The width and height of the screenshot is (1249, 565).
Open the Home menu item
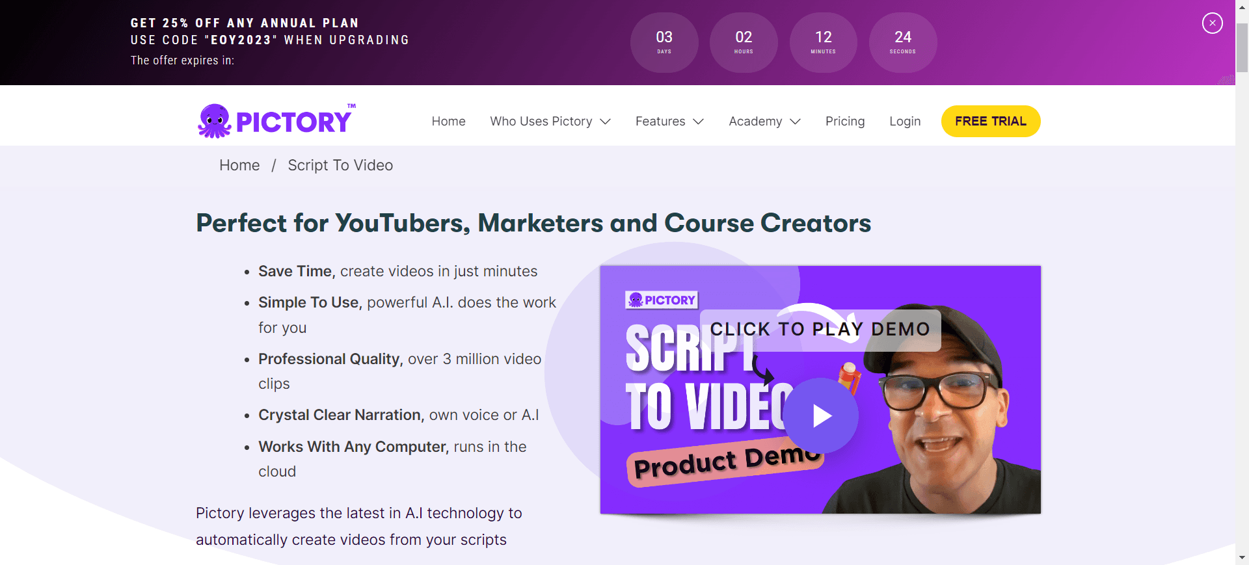click(x=448, y=122)
